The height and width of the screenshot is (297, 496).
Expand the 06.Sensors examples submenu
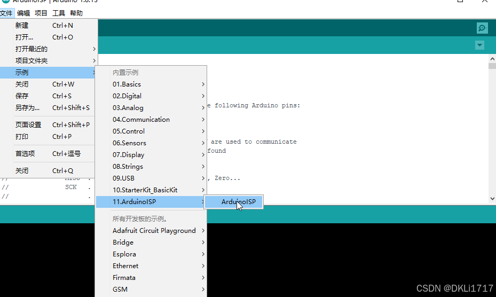(x=151, y=143)
